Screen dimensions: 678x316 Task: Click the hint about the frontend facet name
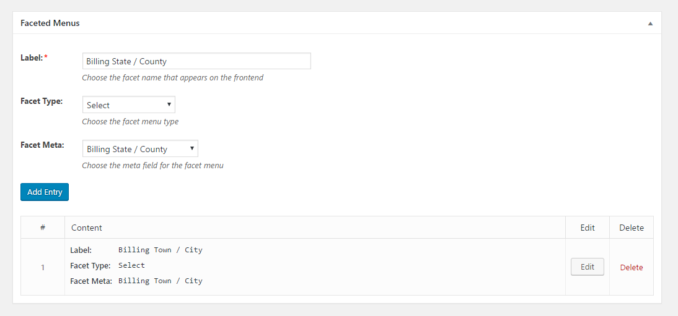point(172,78)
